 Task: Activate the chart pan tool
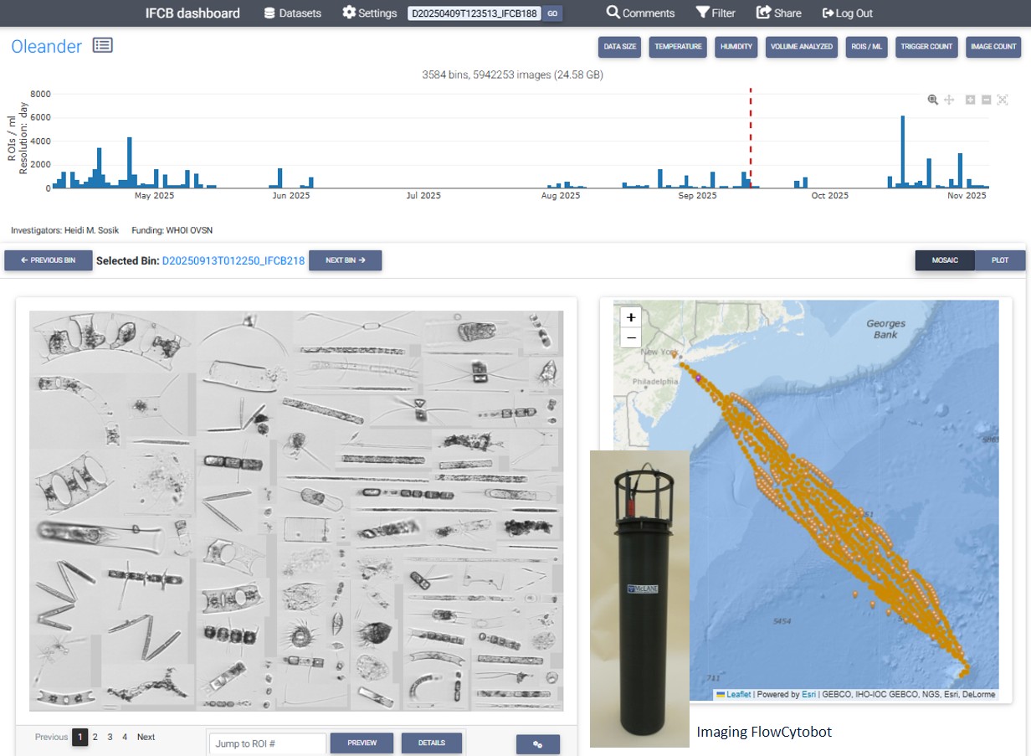pos(950,100)
